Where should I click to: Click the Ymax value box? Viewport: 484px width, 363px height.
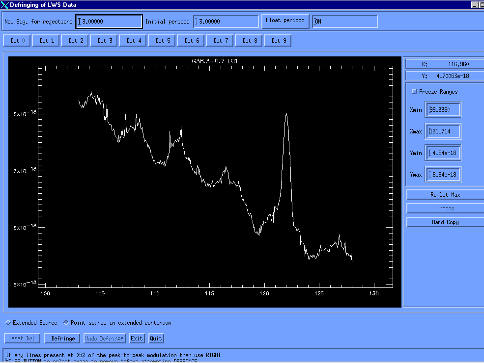[443, 175]
